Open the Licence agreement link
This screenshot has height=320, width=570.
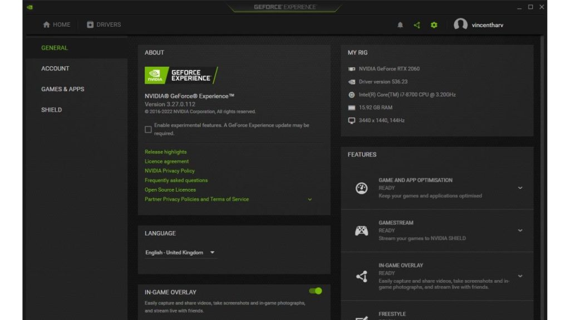pos(166,162)
